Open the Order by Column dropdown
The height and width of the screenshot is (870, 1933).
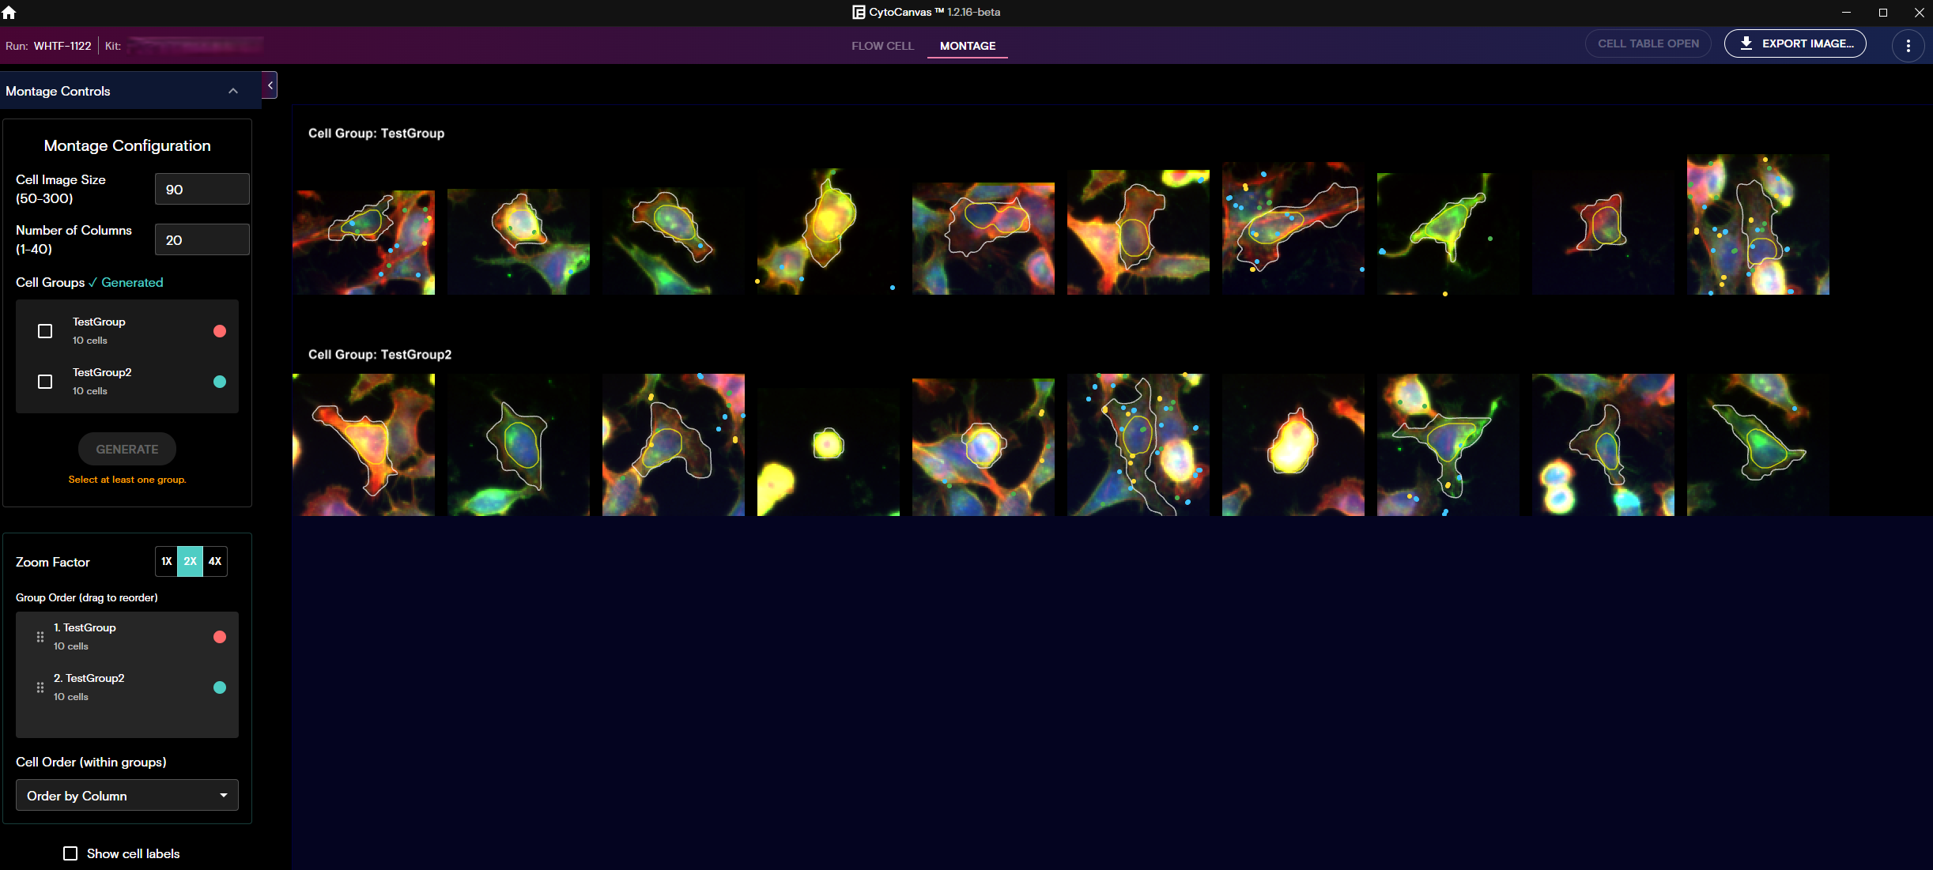(127, 796)
